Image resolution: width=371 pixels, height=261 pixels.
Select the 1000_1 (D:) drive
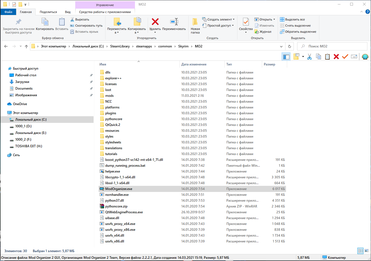(x=23, y=126)
